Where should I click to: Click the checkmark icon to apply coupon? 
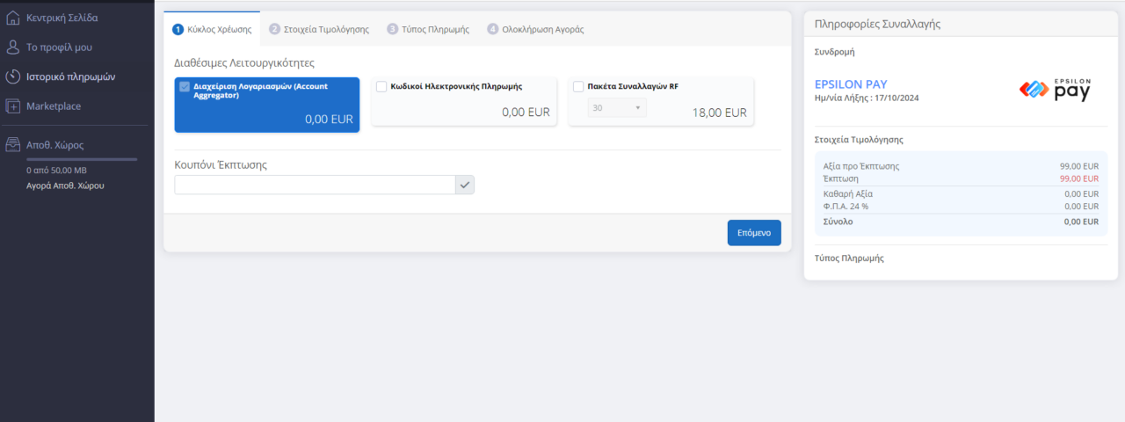[x=465, y=185]
